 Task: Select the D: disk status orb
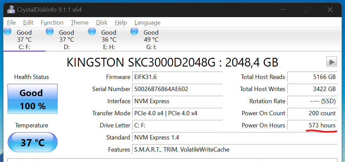pyautogui.click(x=50, y=32)
